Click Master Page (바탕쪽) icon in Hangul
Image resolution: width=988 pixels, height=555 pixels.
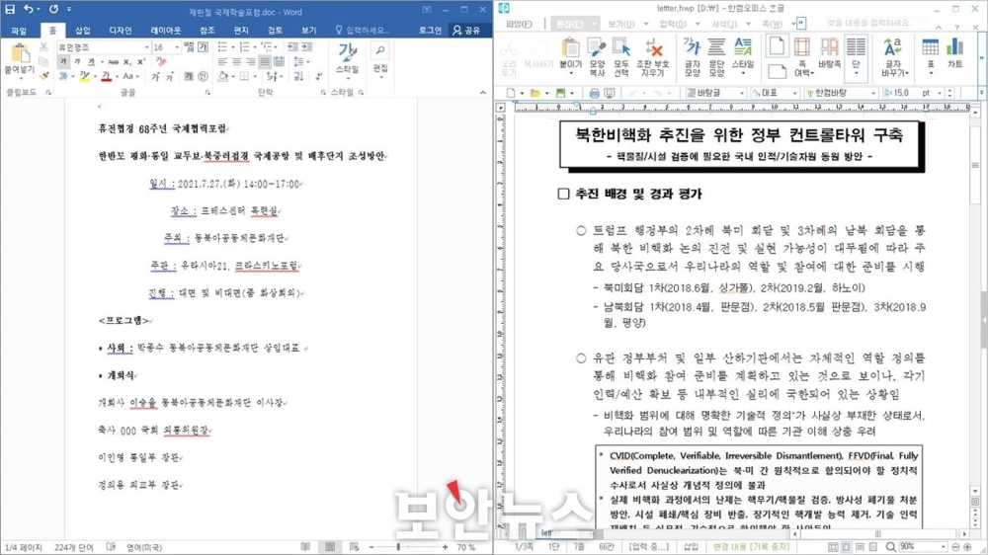point(829,53)
